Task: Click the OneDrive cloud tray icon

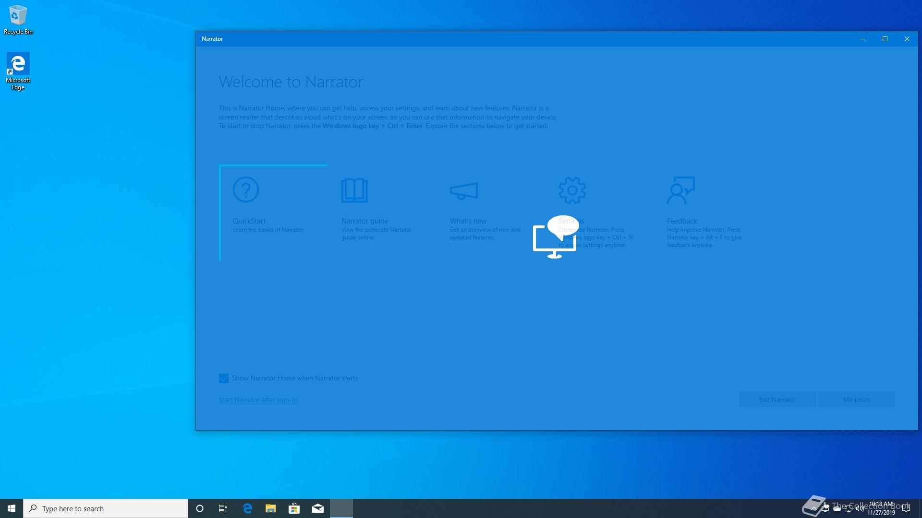Action: 837,508
